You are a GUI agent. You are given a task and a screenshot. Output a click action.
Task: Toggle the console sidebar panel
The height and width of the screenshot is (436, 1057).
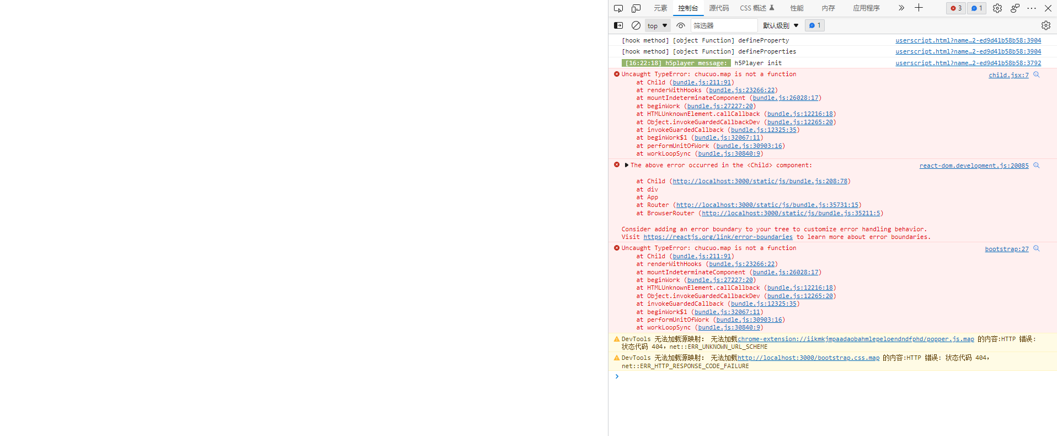(618, 25)
